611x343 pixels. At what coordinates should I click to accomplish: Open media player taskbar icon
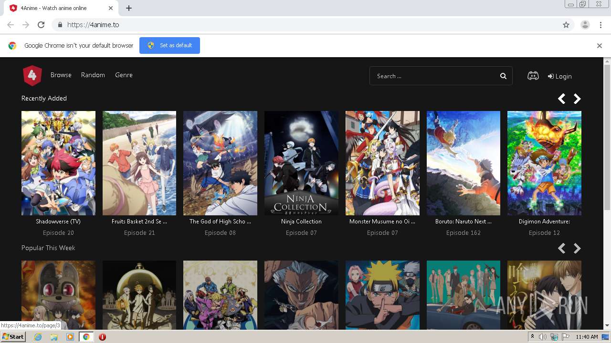point(70,337)
